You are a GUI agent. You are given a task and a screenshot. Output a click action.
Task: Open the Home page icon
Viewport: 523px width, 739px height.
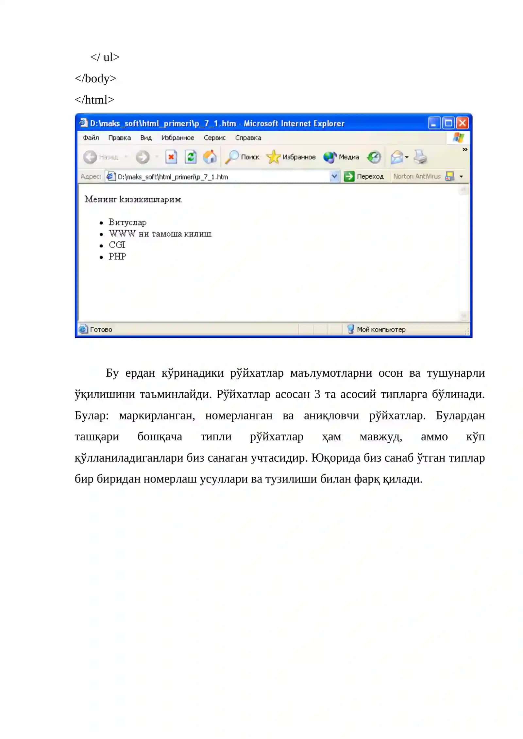tap(210, 157)
